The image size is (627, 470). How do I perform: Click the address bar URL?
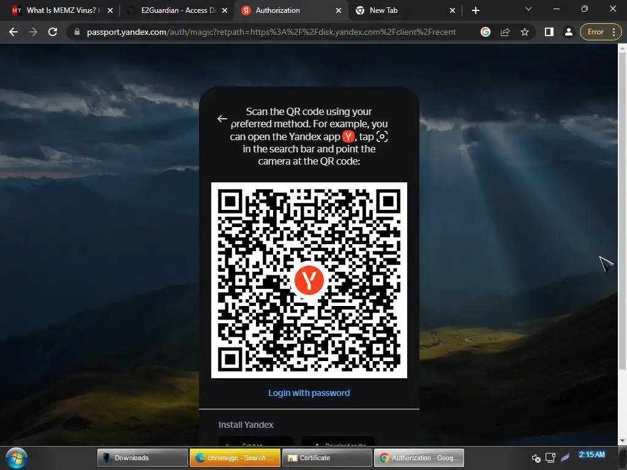pyautogui.click(x=271, y=32)
